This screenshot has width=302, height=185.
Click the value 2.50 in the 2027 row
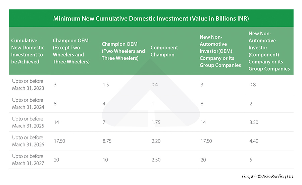click(156, 160)
